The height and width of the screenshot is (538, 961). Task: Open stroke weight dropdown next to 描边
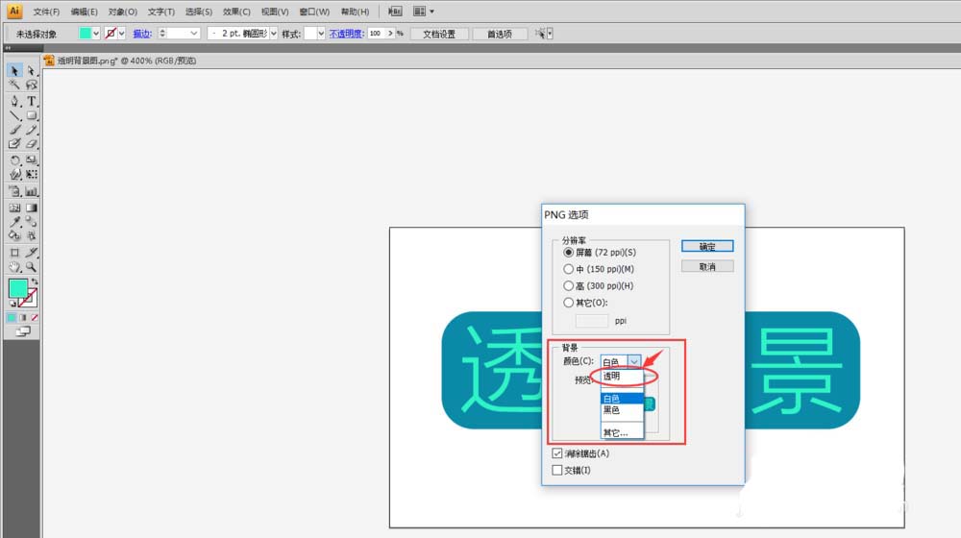click(194, 34)
